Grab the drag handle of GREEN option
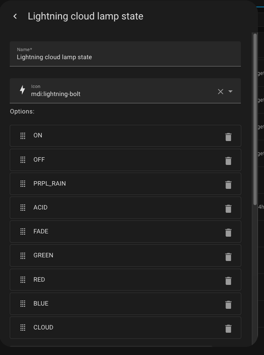 click(x=23, y=256)
